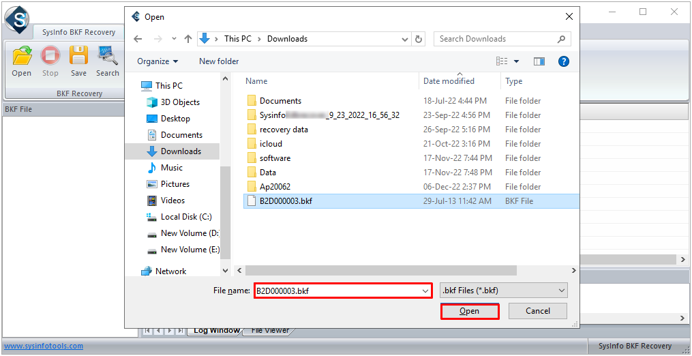Open the File name dropdown arrow
Viewport: 692px width, 356px height.
(x=425, y=291)
